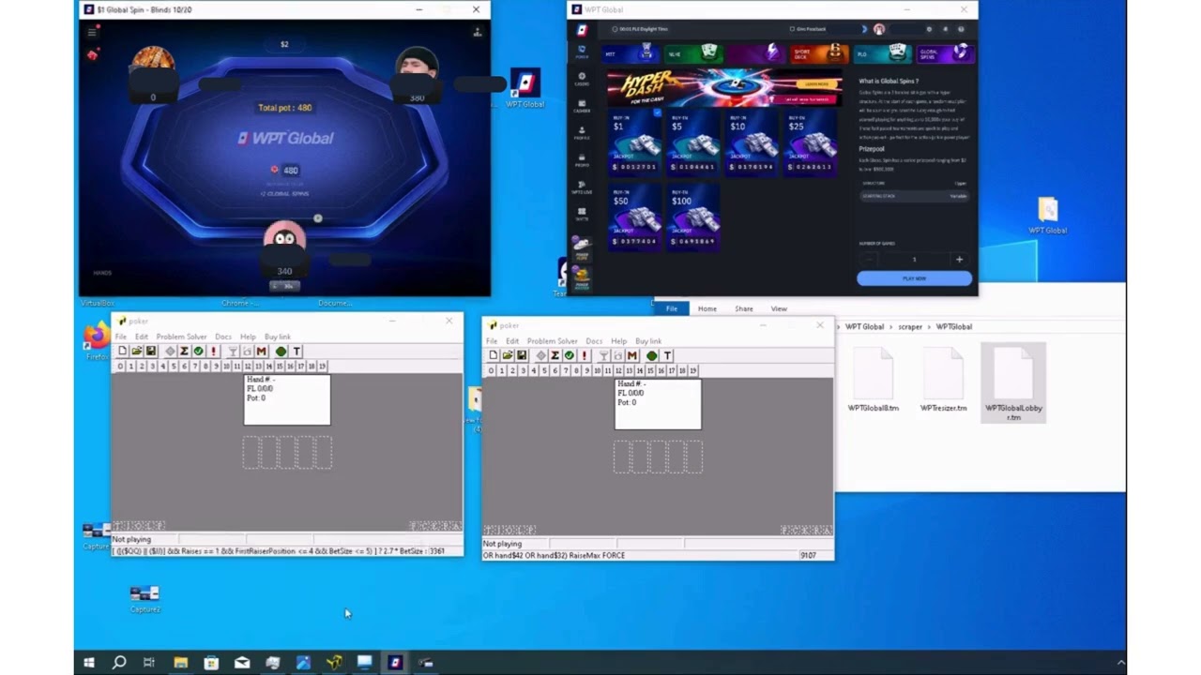
Task: Click Save disk icon in right poker window
Action: (x=521, y=356)
